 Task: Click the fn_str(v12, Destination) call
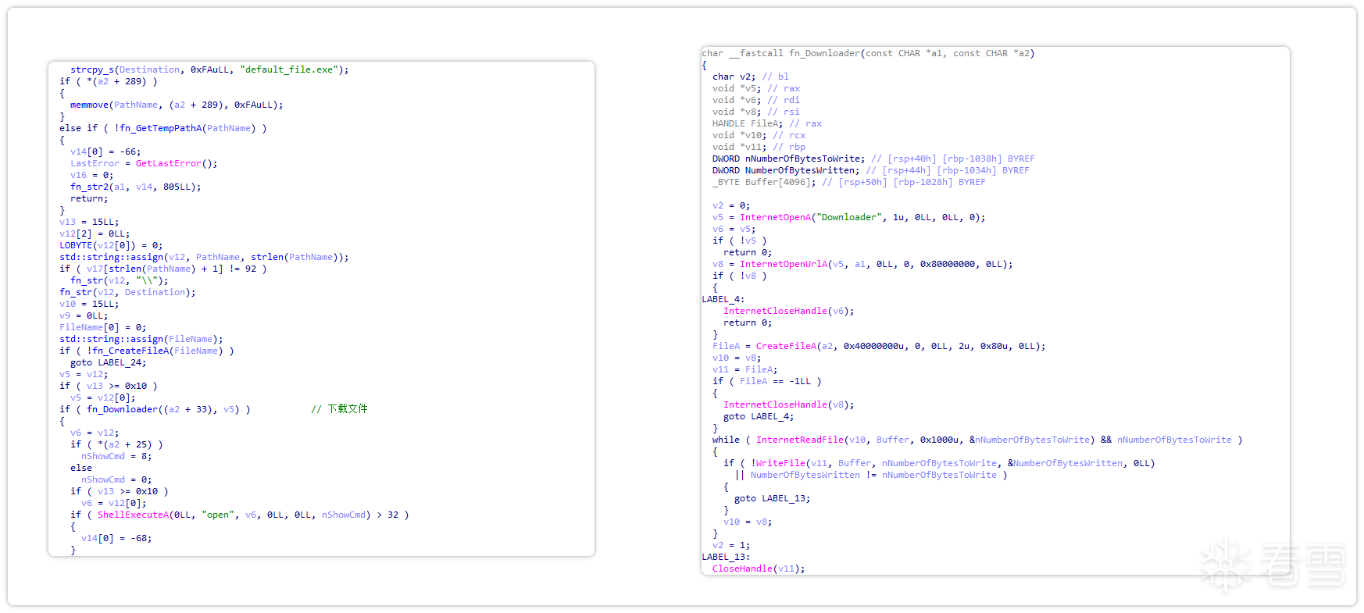127,292
